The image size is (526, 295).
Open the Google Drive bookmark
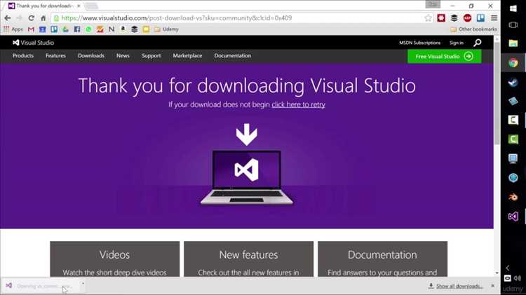tap(65, 29)
